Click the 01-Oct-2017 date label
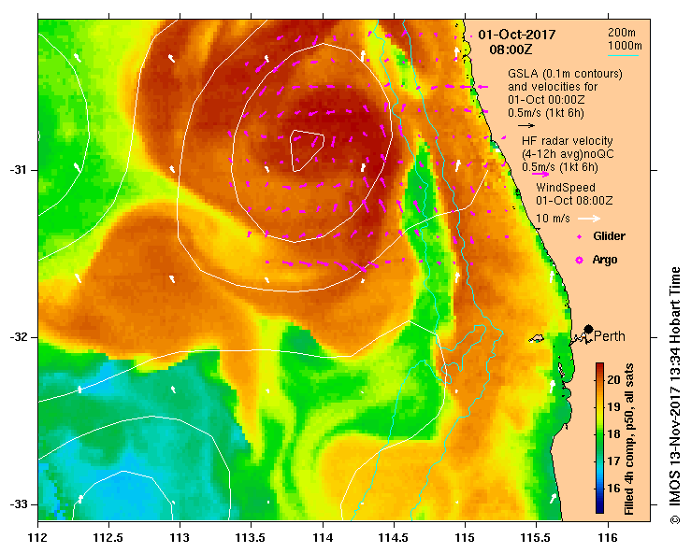The width and height of the screenshot is (691, 553). (517, 35)
